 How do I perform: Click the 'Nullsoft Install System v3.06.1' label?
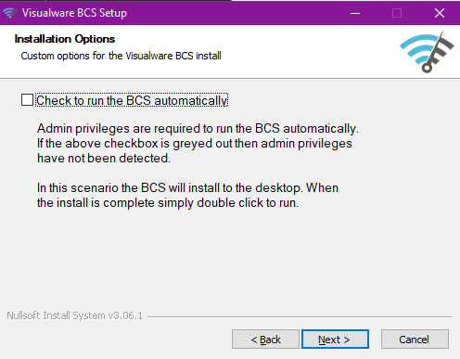pyautogui.click(x=74, y=315)
